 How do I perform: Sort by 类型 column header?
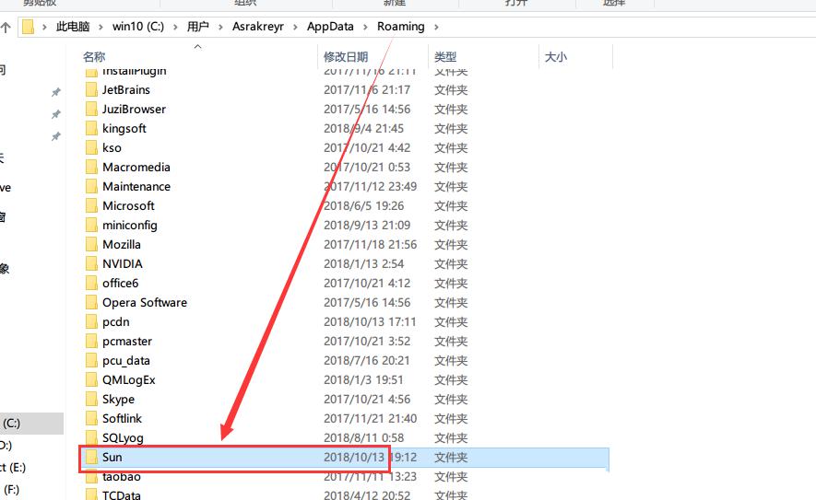tap(445, 57)
